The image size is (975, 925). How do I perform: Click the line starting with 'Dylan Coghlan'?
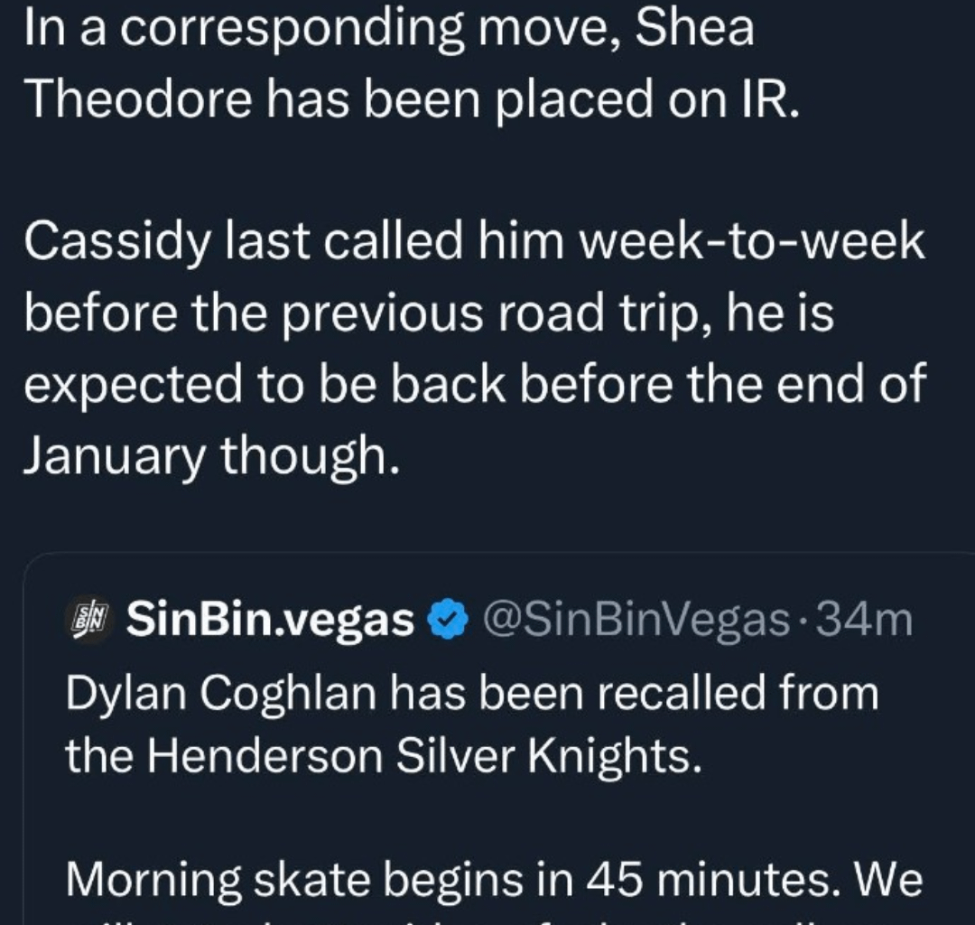(x=471, y=694)
